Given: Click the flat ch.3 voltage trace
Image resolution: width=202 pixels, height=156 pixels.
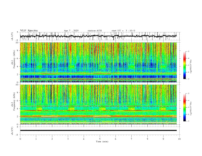Looking at the screenshot, I should tap(98, 131).
